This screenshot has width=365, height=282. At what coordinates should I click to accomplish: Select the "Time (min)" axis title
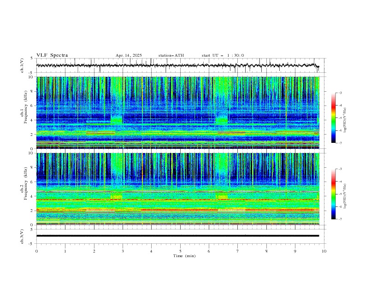pos(184,256)
